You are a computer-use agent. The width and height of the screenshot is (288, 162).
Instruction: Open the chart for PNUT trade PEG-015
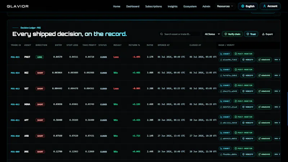click(x=225, y=54)
